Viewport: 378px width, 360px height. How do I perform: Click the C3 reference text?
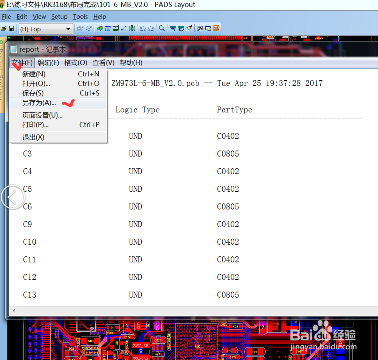[27, 154]
